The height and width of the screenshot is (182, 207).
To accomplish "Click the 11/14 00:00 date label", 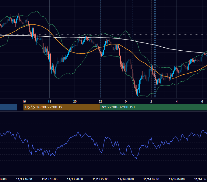I will 126,179.
